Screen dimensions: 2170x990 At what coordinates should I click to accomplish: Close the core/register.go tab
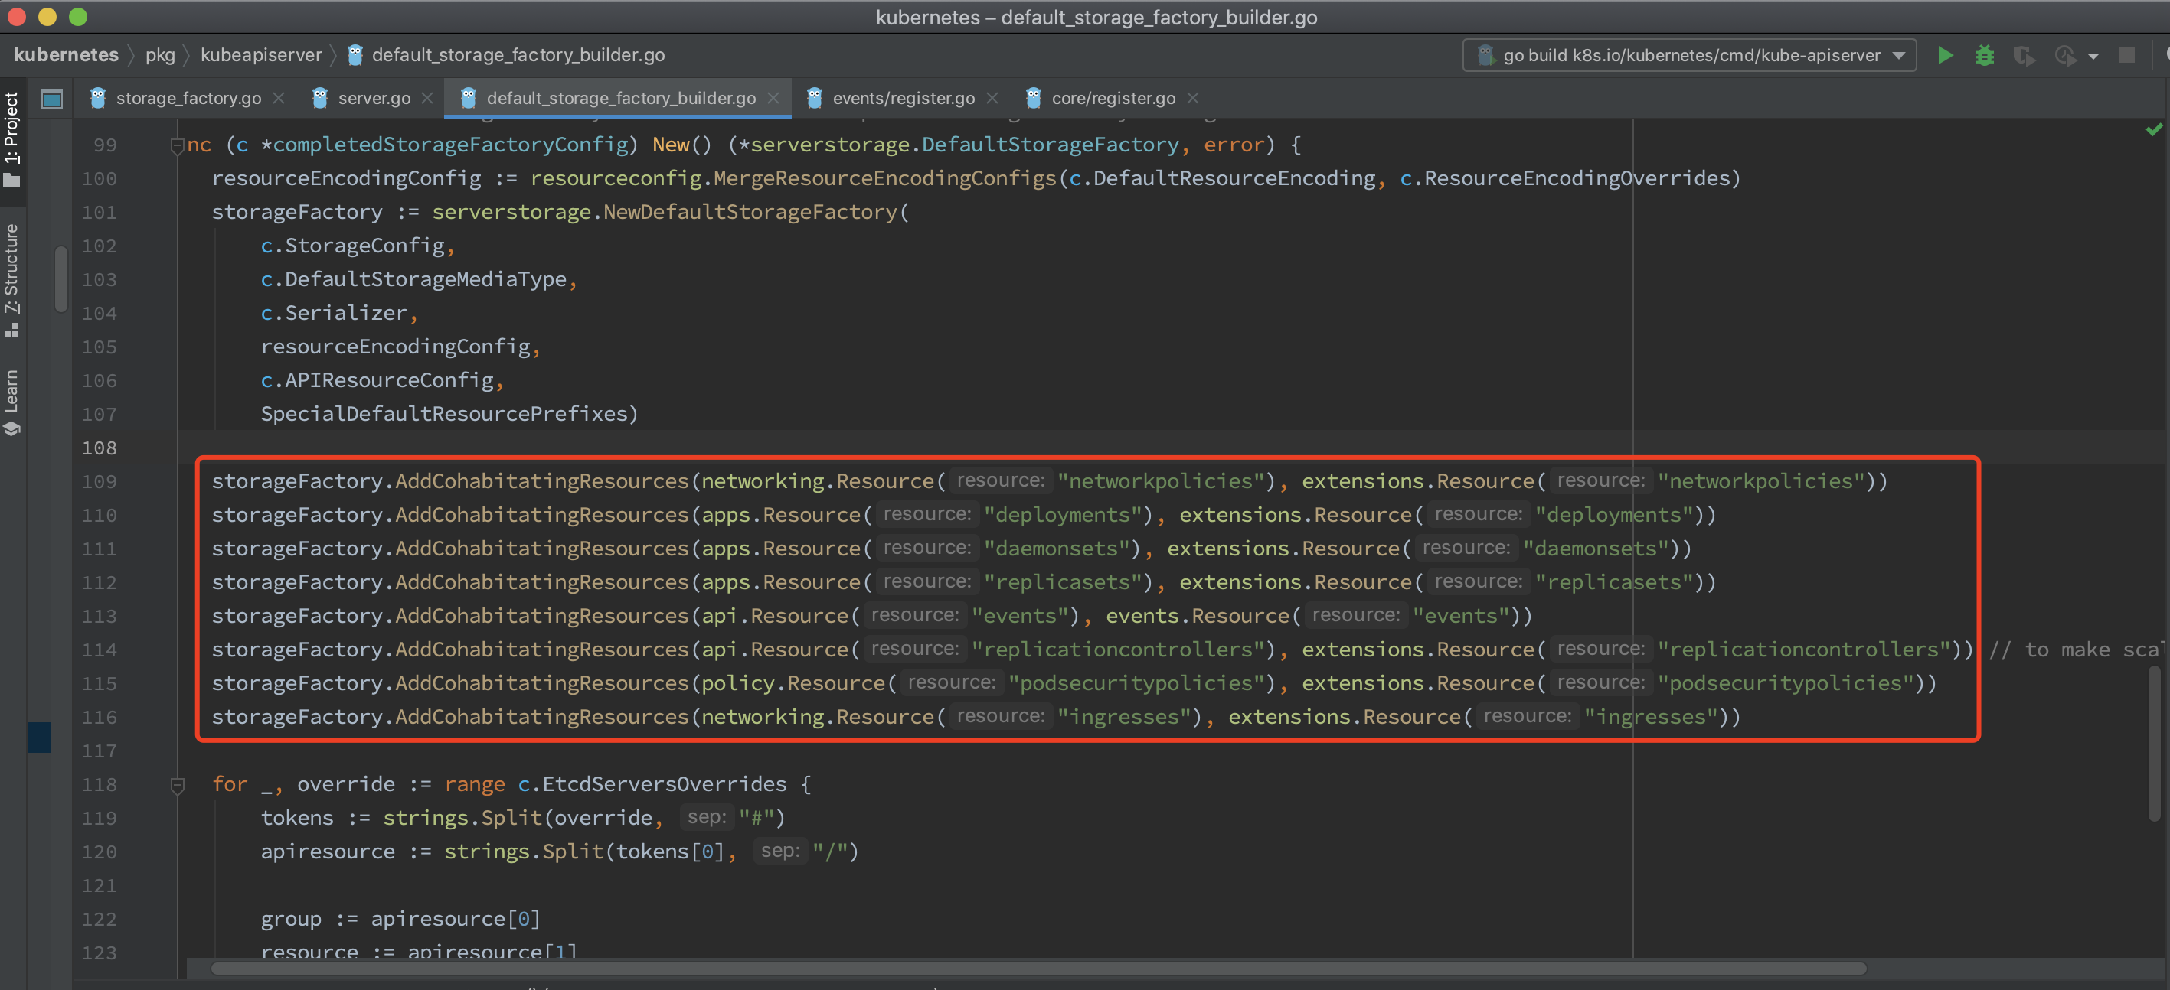[x=1193, y=99]
